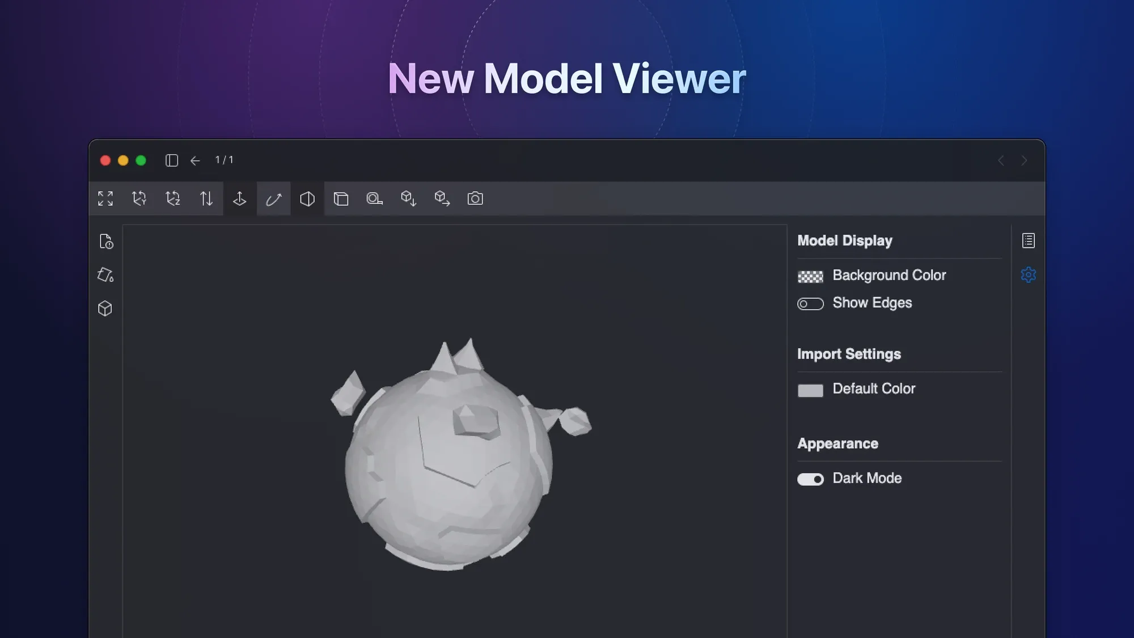Image resolution: width=1134 pixels, height=638 pixels.
Task: Select the Z-axis up orientation icon
Action: [x=173, y=198]
